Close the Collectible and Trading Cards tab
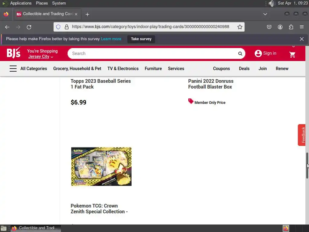The height and width of the screenshot is (232, 309). point(76,14)
